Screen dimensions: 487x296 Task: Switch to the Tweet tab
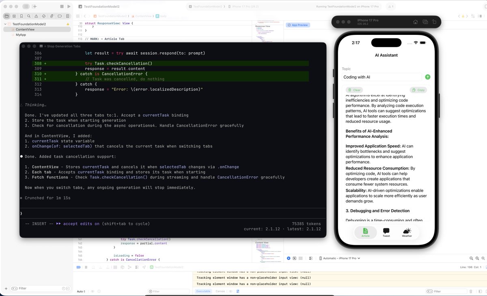tap(386, 232)
